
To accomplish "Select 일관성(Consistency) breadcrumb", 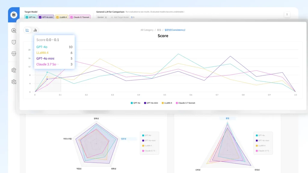I will click(x=175, y=30).
